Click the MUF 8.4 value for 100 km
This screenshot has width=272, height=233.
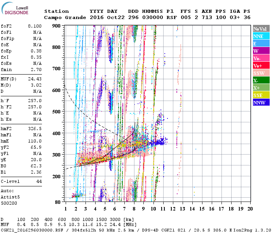[21, 224]
